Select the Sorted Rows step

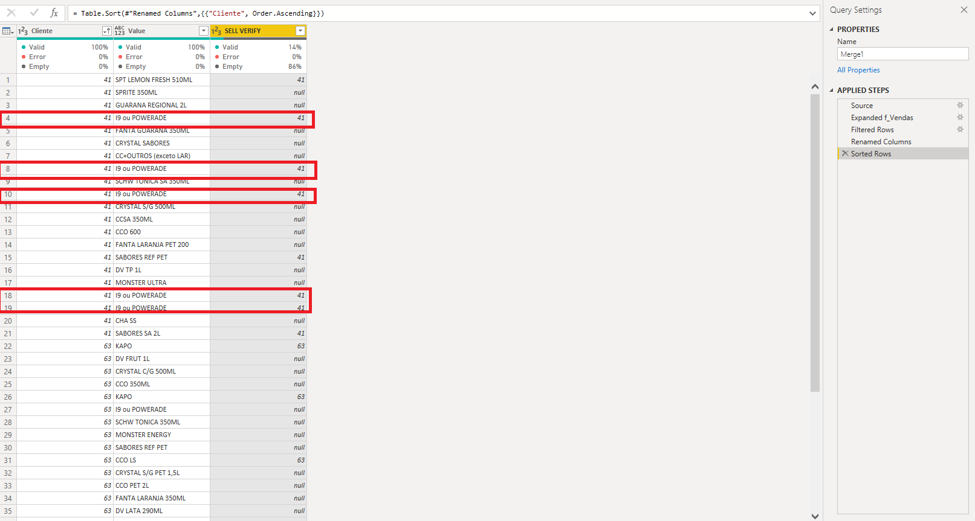pos(871,153)
